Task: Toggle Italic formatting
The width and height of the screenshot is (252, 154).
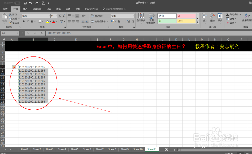Action: click(x=28, y=21)
